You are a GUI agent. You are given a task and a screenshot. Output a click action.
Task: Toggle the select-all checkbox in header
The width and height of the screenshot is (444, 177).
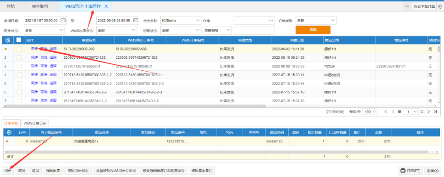pyautogui.click(x=19, y=40)
